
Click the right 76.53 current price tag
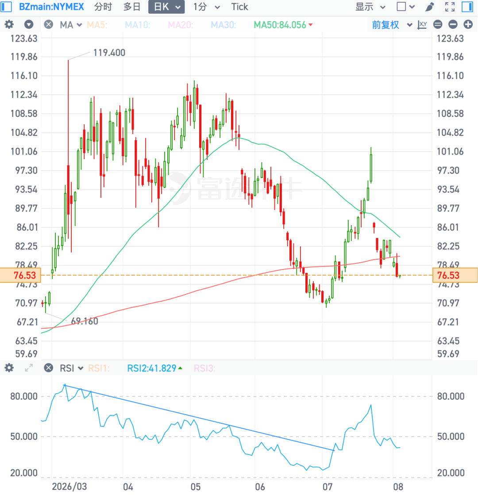[455, 275]
